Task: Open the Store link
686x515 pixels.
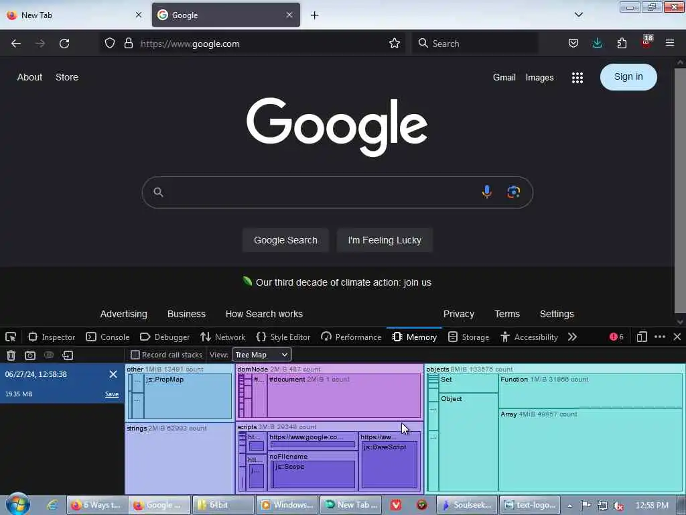Action: (x=67, y=77)
